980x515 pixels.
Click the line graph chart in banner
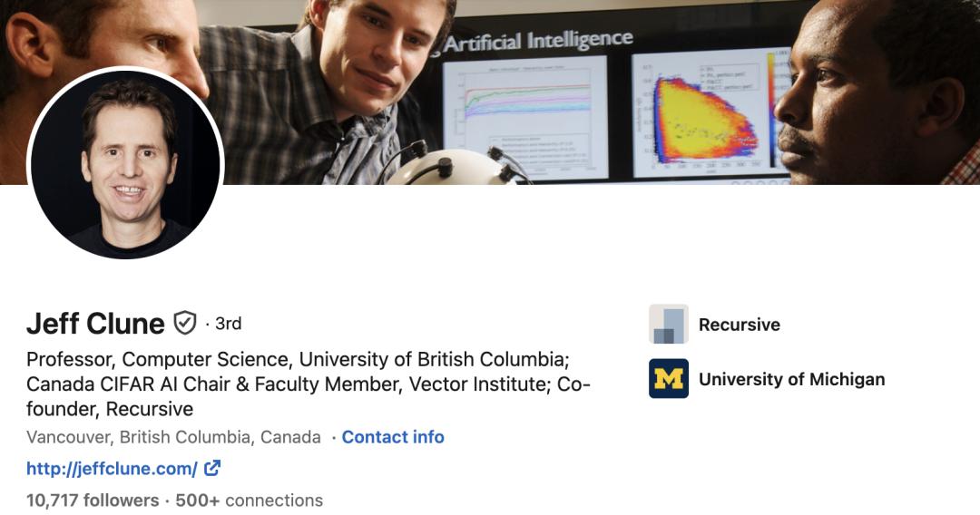pyautogui.click(x=525, y=115)
